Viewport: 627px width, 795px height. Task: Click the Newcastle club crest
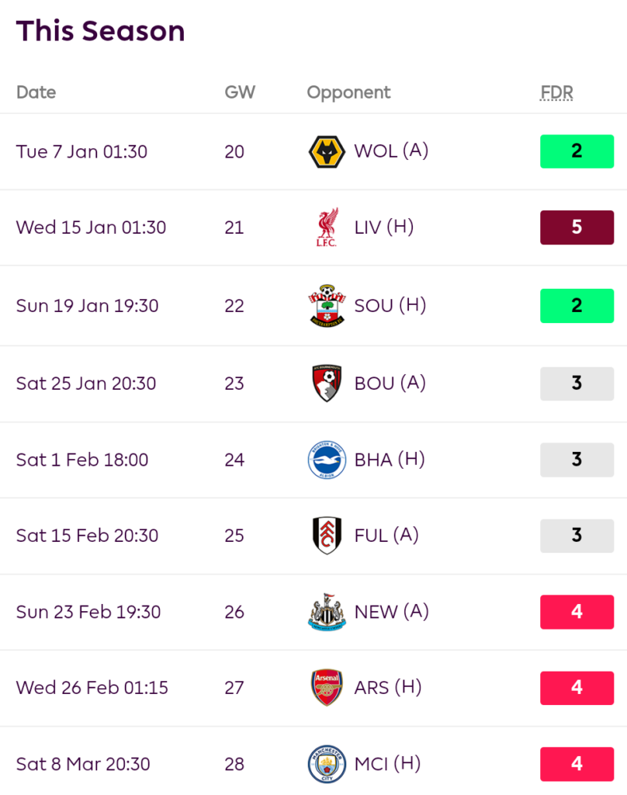point(327,612)
